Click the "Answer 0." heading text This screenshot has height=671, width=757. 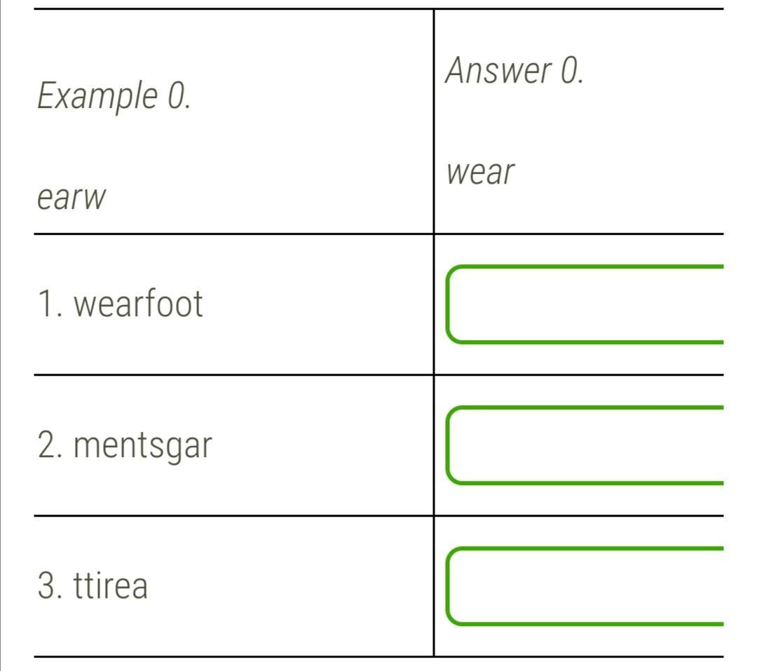click(514, 71)
